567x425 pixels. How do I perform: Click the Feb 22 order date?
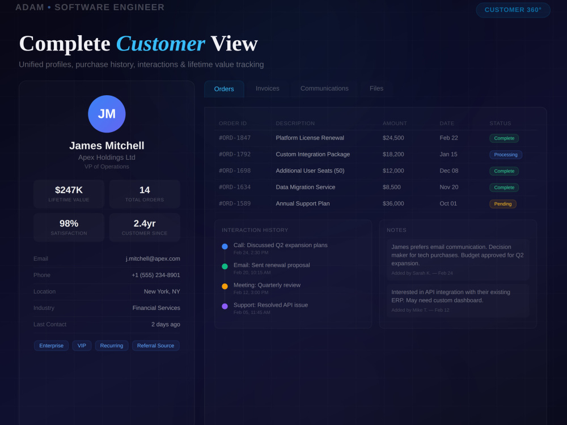click(x=448, y=138)
